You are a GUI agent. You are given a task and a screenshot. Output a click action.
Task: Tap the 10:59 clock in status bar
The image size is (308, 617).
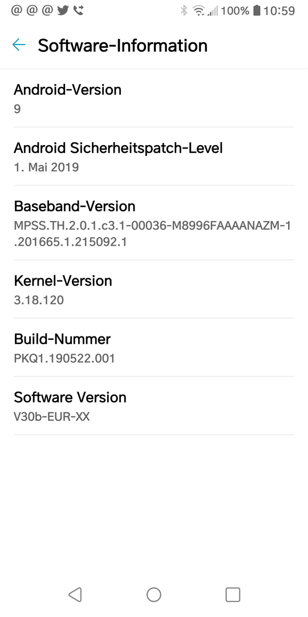tap(279, 11)
